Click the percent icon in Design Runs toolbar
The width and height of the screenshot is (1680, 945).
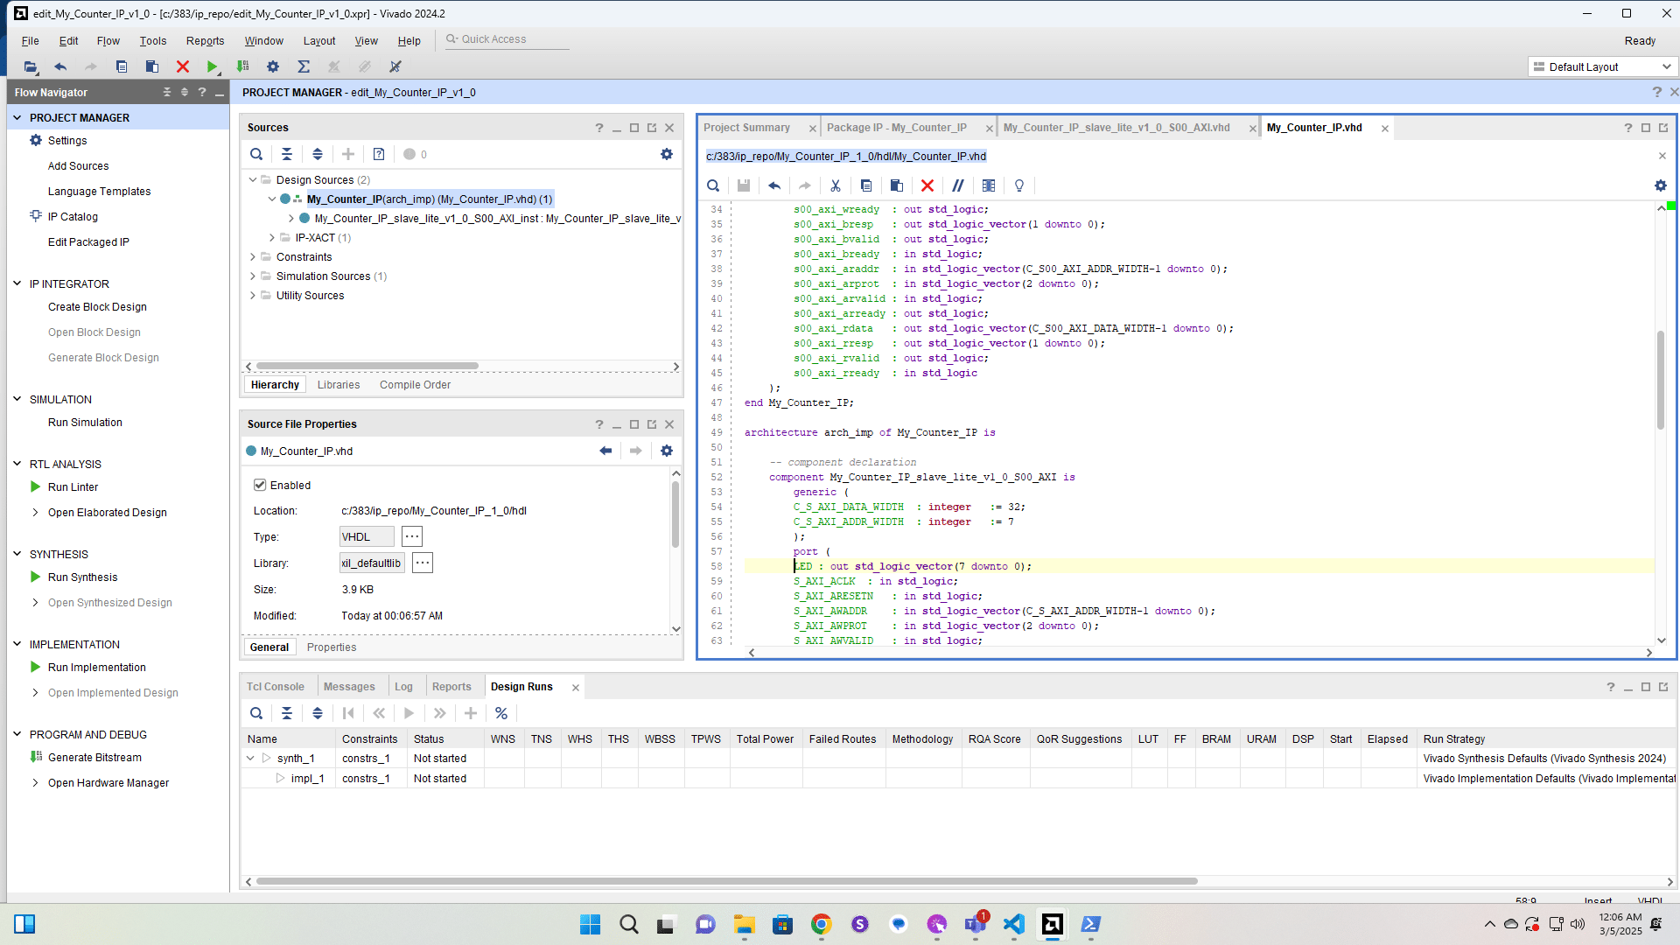tap(501, 713)
